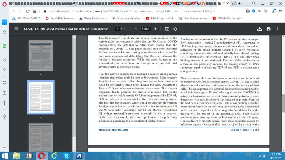The height and width of the screenshot is (160, 285).
Task: Toggle the PDF thumbnail sidebar menu
Action: click(16, 29)
